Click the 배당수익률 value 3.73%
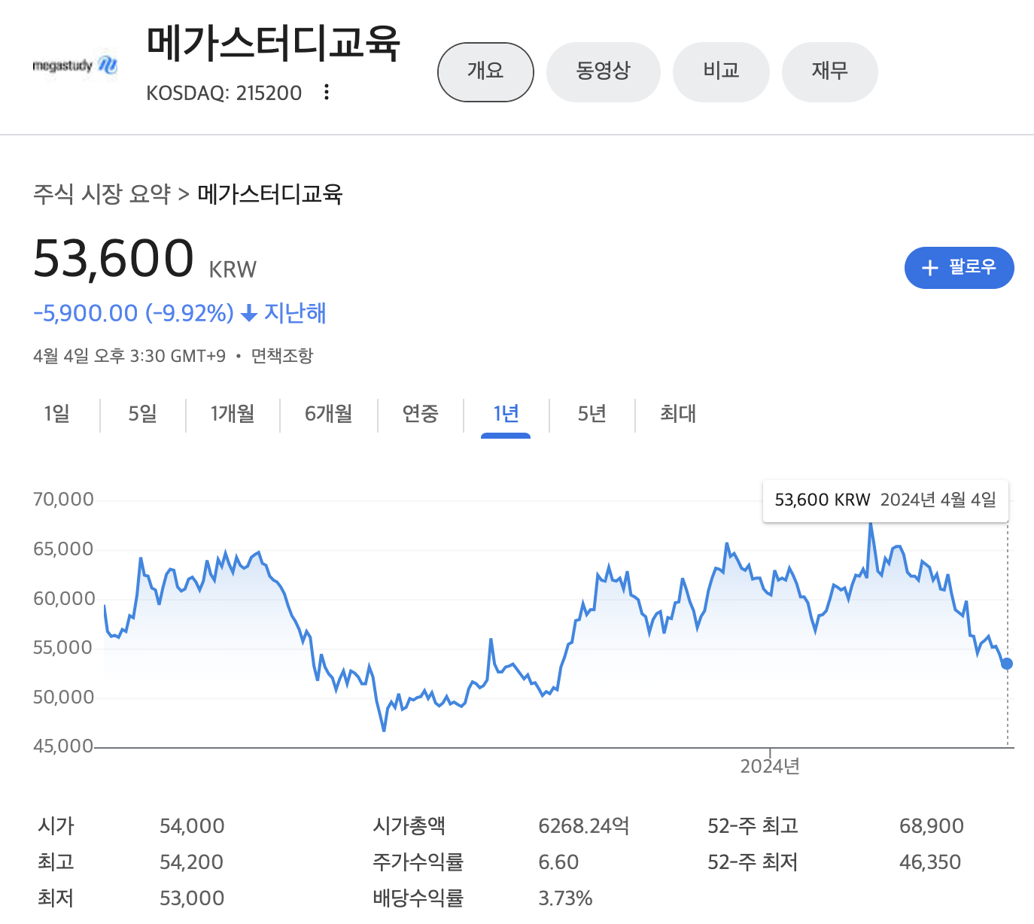This screenshot has width=1034, height=924. point(565,898)
